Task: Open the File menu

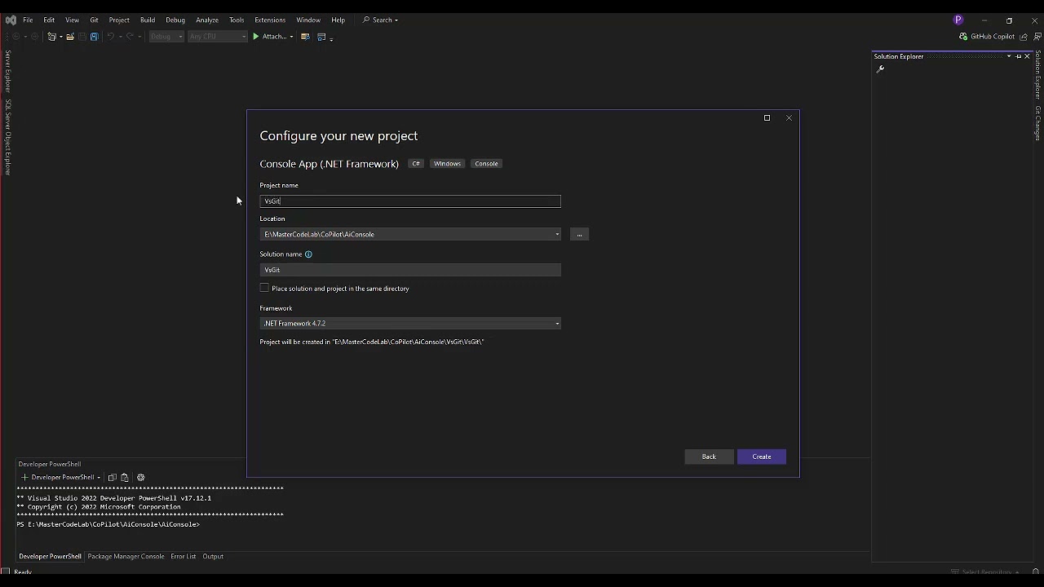Action: (28, 20)
